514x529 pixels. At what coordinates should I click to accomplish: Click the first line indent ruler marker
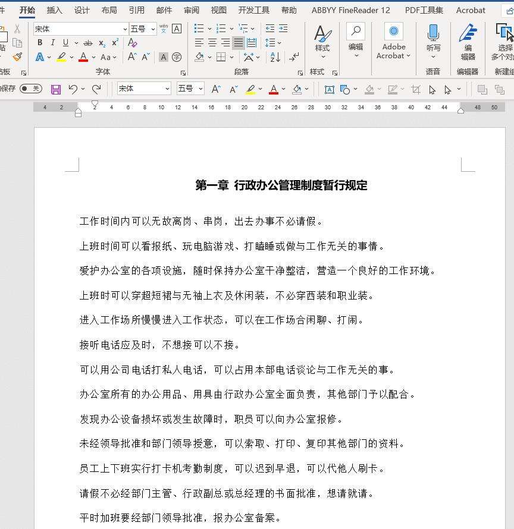[x=95, y=104]
